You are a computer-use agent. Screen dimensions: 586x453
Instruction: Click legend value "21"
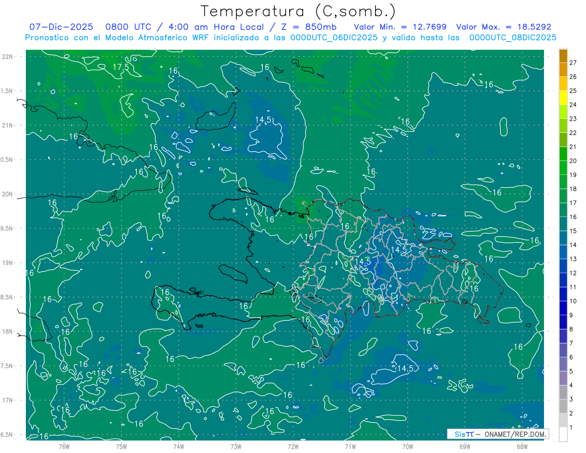pos(573,147)
